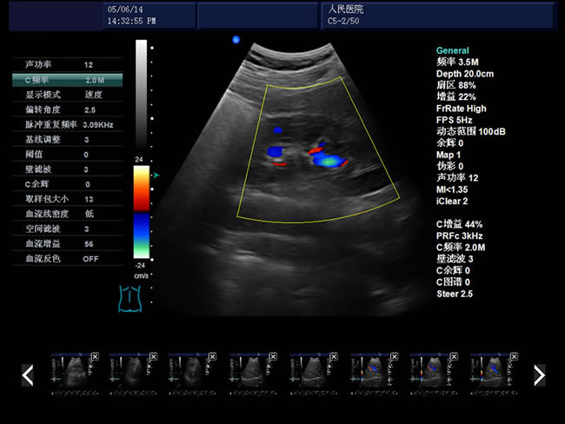Click the 取样包大小 13 row
This screenshot has height=424, width=565.
coord(68,199)
